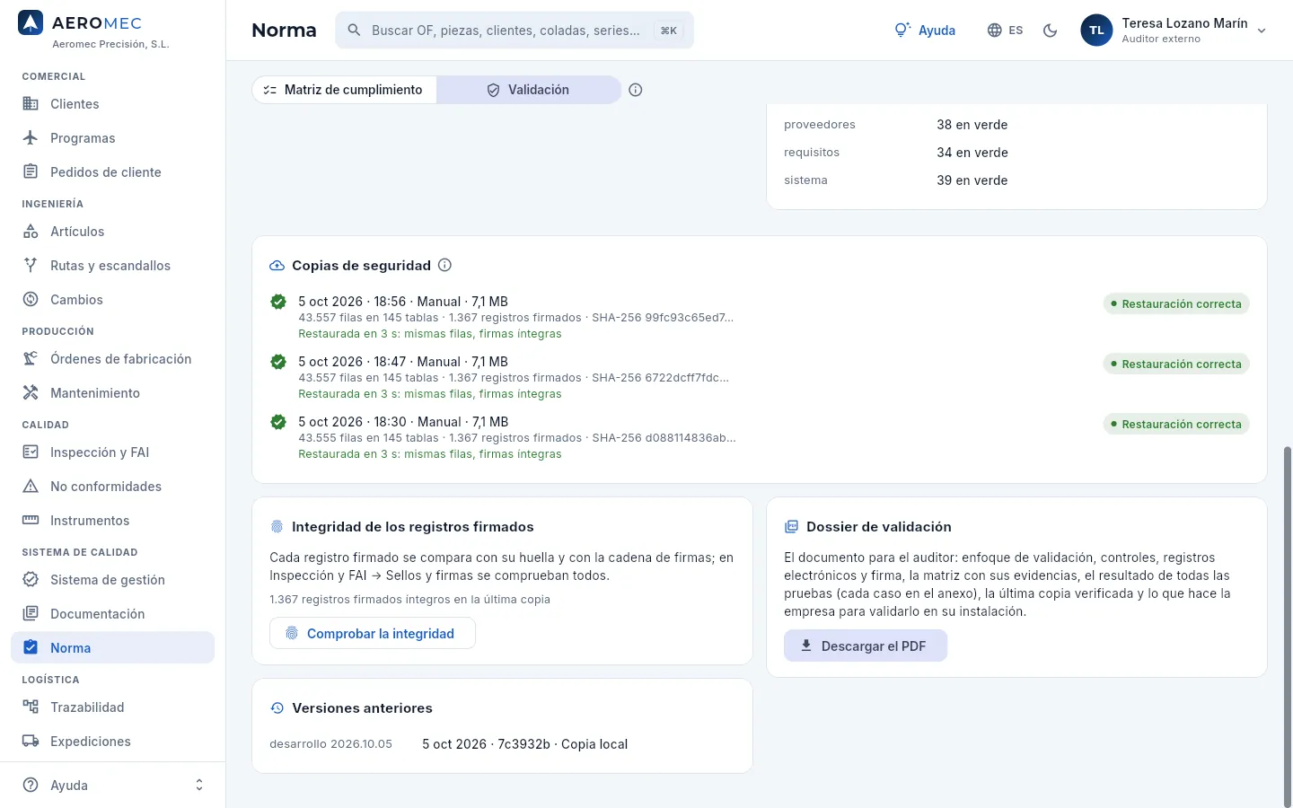Select the 5 oct 2026 18:47 backup title

(x=403, y=362)
